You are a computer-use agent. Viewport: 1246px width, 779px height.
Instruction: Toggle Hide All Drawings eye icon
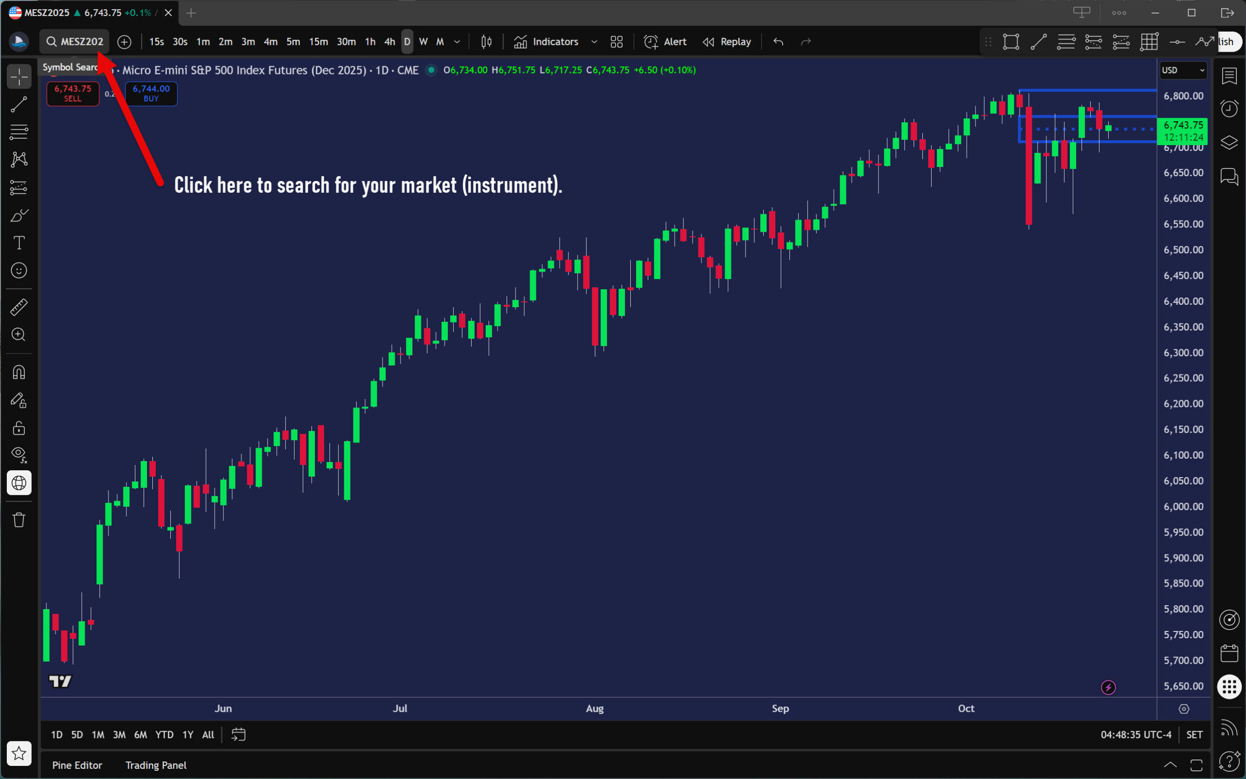click(x=19, y=454)
